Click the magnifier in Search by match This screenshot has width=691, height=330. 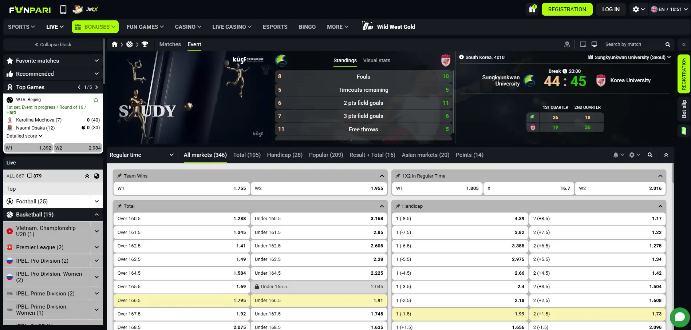coord(668,44)
